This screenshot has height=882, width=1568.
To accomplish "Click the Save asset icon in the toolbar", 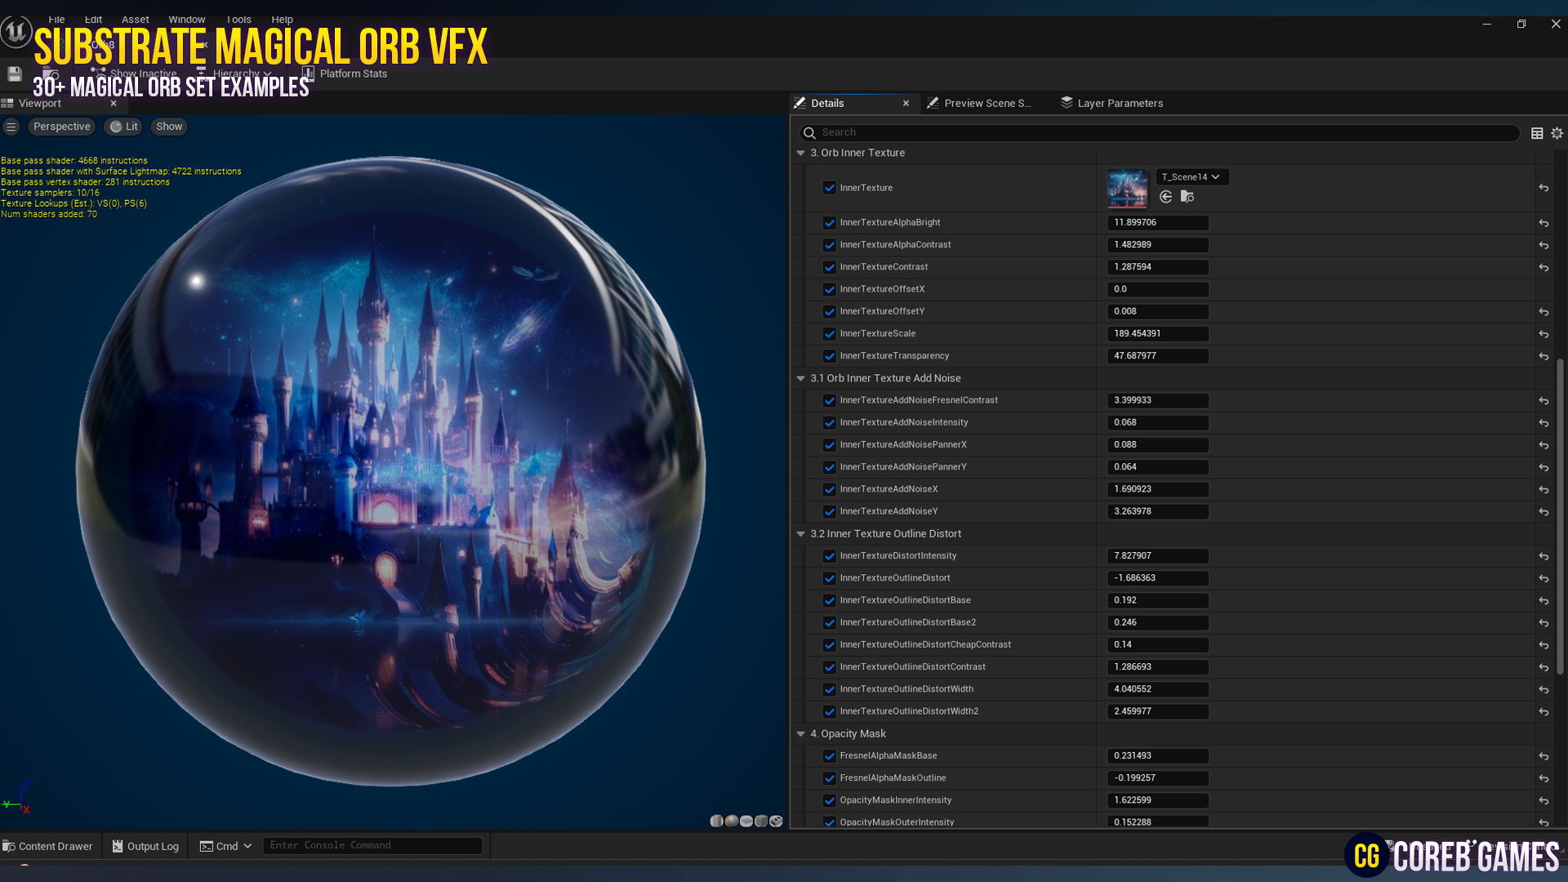I will (x=14, y=73).
